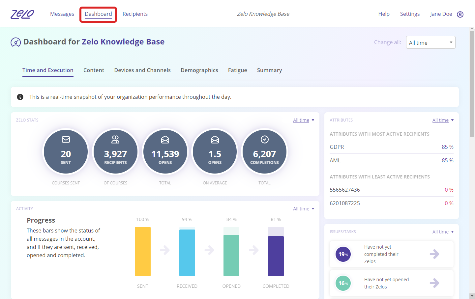Click checkmark icon in 6,207 Completions circle

point(265,140)
